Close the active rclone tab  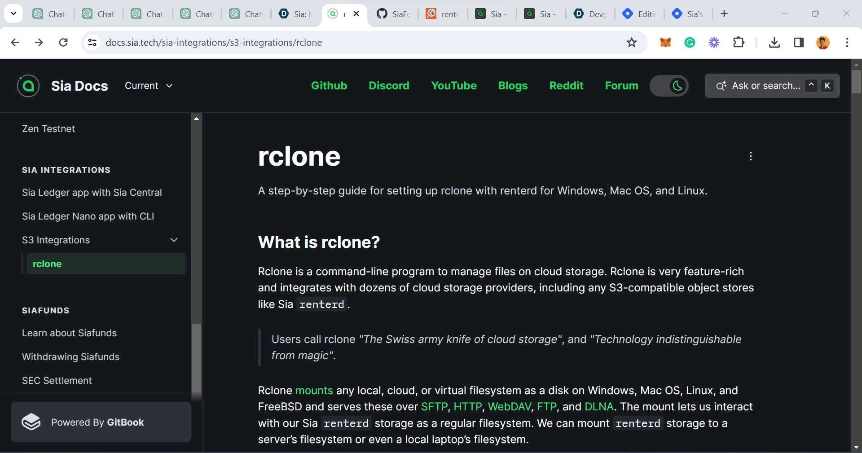(356, 14)
